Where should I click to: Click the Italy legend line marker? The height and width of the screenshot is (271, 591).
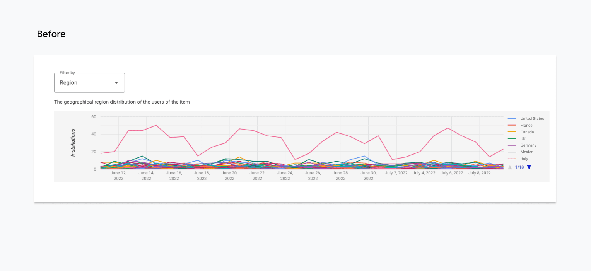(511, 159)
